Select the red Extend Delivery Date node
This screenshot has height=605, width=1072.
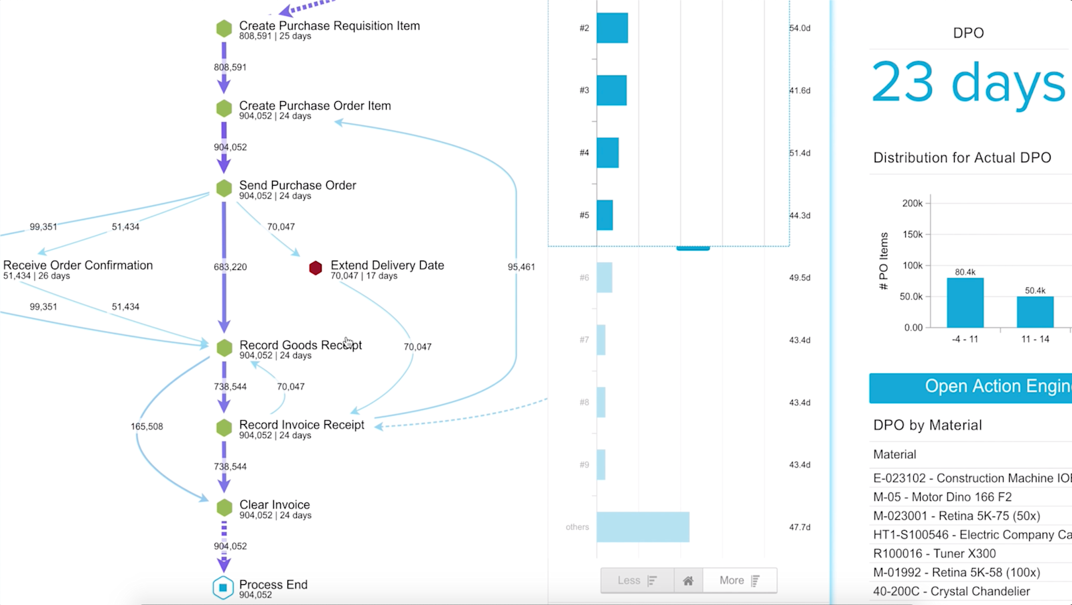(x=316, y=268)
